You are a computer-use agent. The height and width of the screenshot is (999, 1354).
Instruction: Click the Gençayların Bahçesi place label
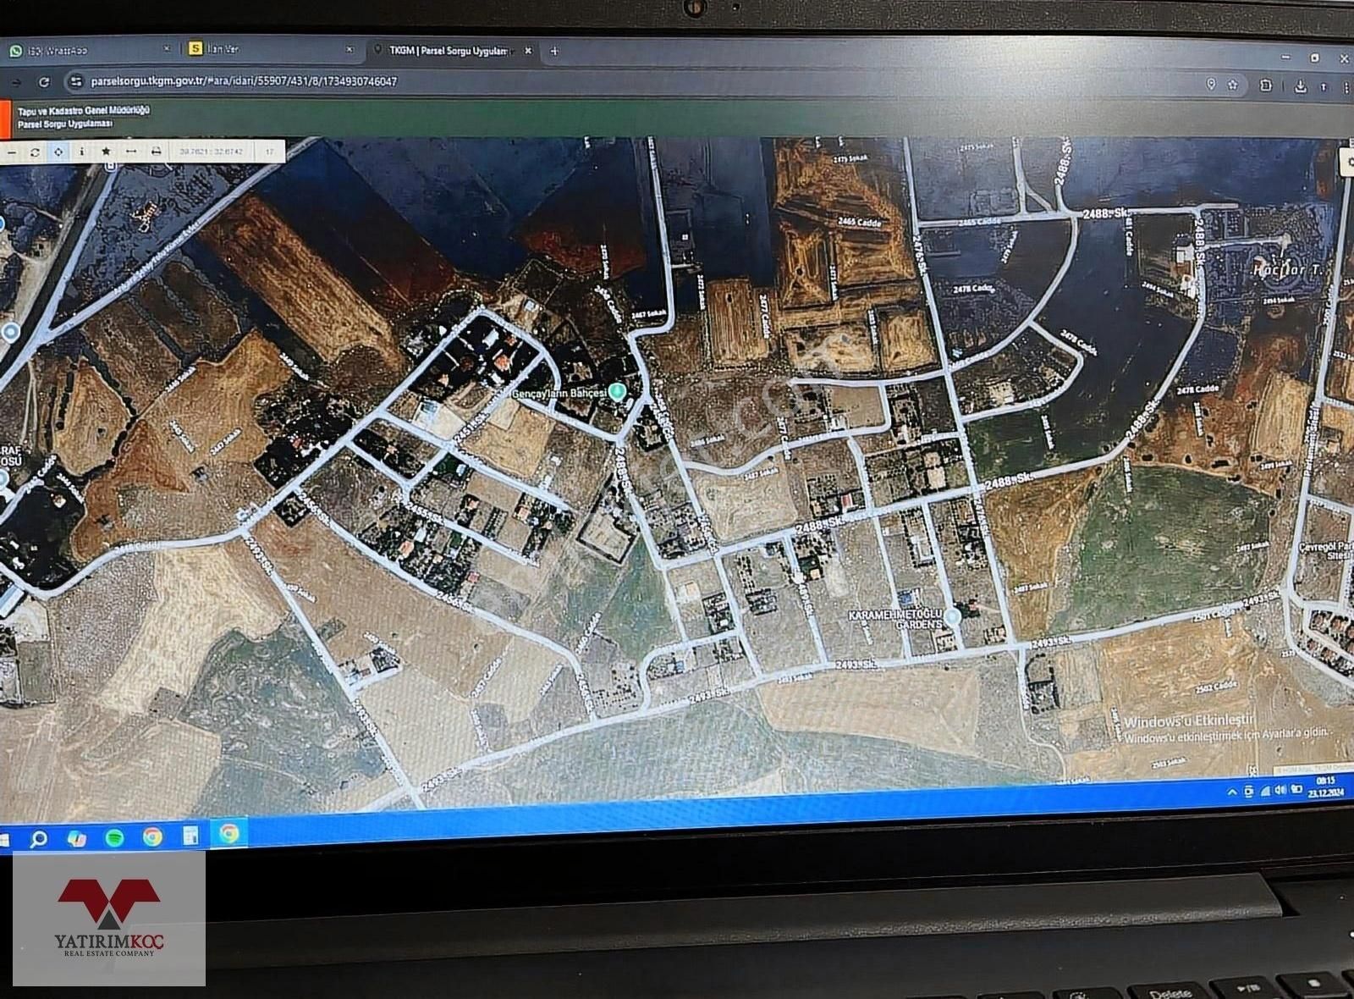tap(559, 395)
